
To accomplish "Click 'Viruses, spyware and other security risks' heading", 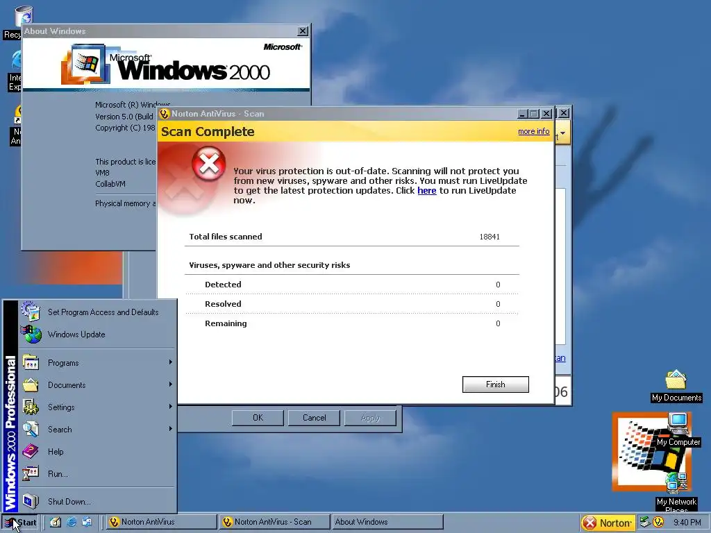I will pos(269,265).
